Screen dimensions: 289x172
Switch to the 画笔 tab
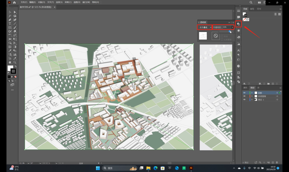coord(252,9)
